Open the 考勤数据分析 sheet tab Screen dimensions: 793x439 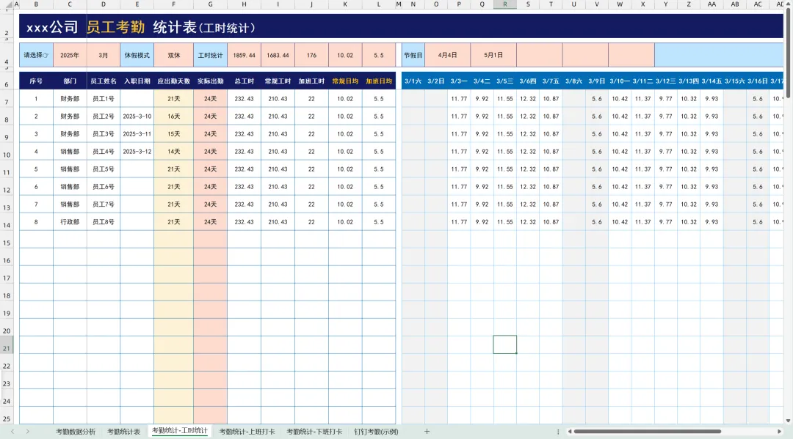[76, 432]
